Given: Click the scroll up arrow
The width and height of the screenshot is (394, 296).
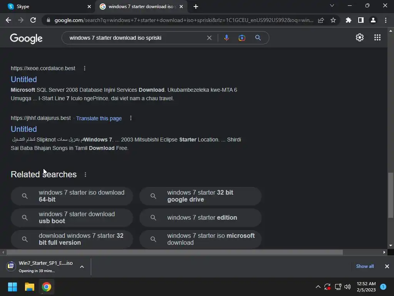Looking at the screenshot, I should click(x=391, y=31).
